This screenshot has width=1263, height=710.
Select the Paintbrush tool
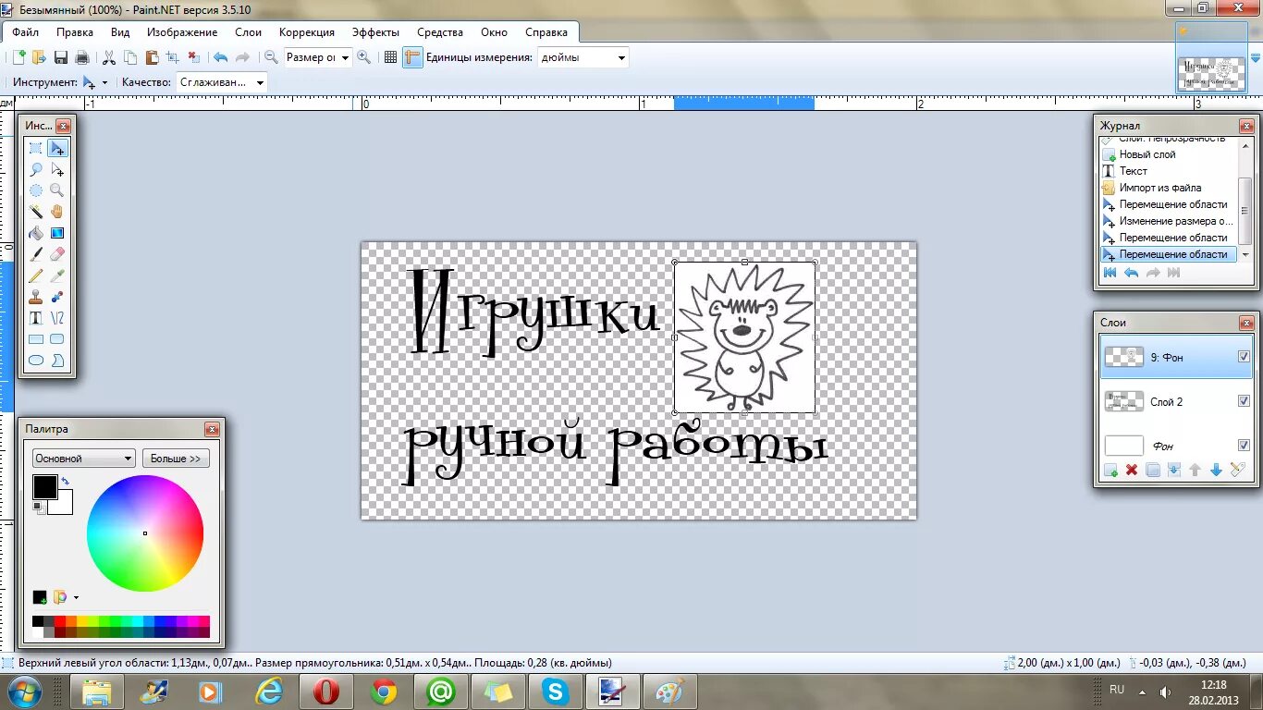36,254
